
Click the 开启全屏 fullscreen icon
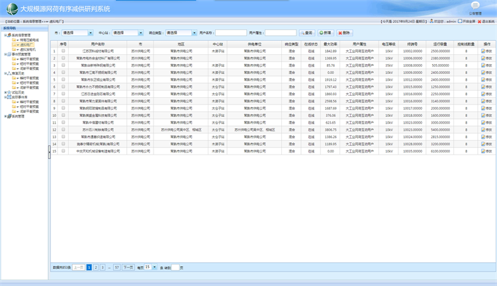(461, 21)
